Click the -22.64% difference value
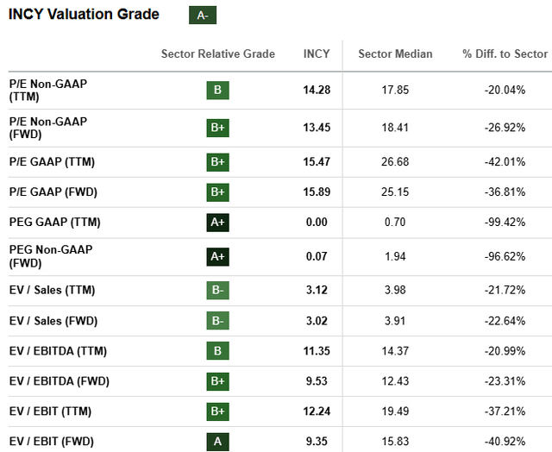This screenshot has width=552, height=452. [x=505, y=321]
